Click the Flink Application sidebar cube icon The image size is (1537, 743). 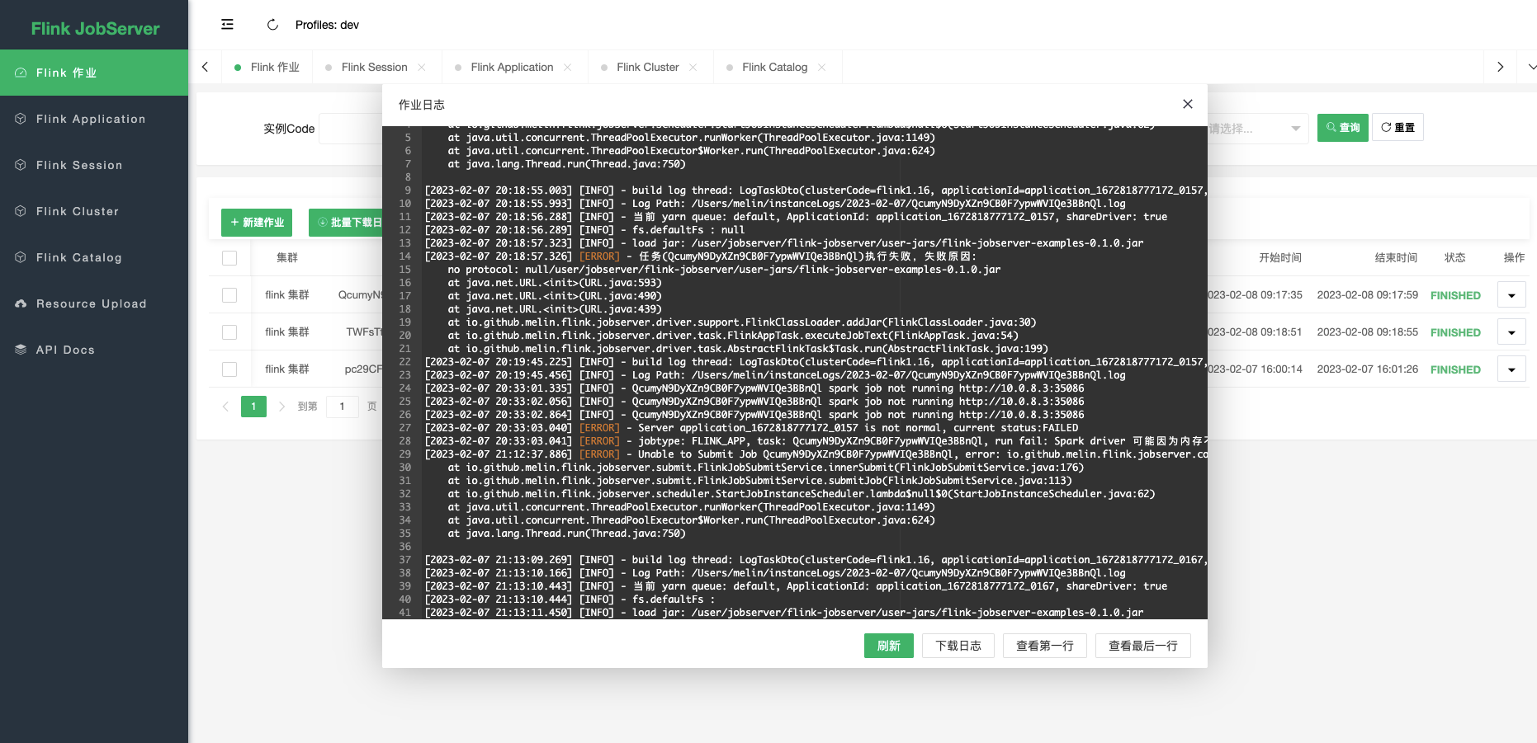[x=21, y=119]
